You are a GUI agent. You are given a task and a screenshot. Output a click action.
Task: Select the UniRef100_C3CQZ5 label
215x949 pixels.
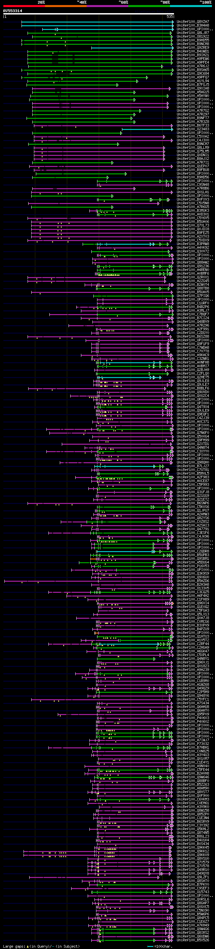pos(192,592)
